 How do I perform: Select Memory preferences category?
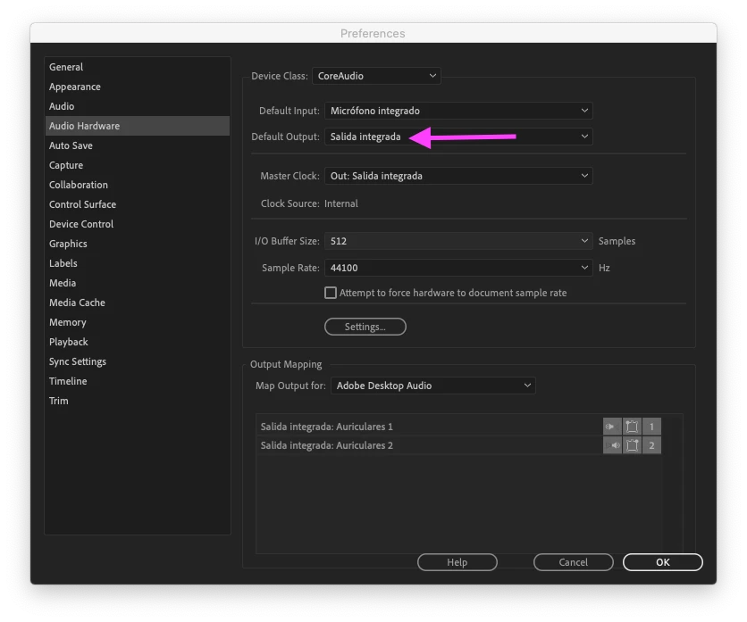(138, 322)
